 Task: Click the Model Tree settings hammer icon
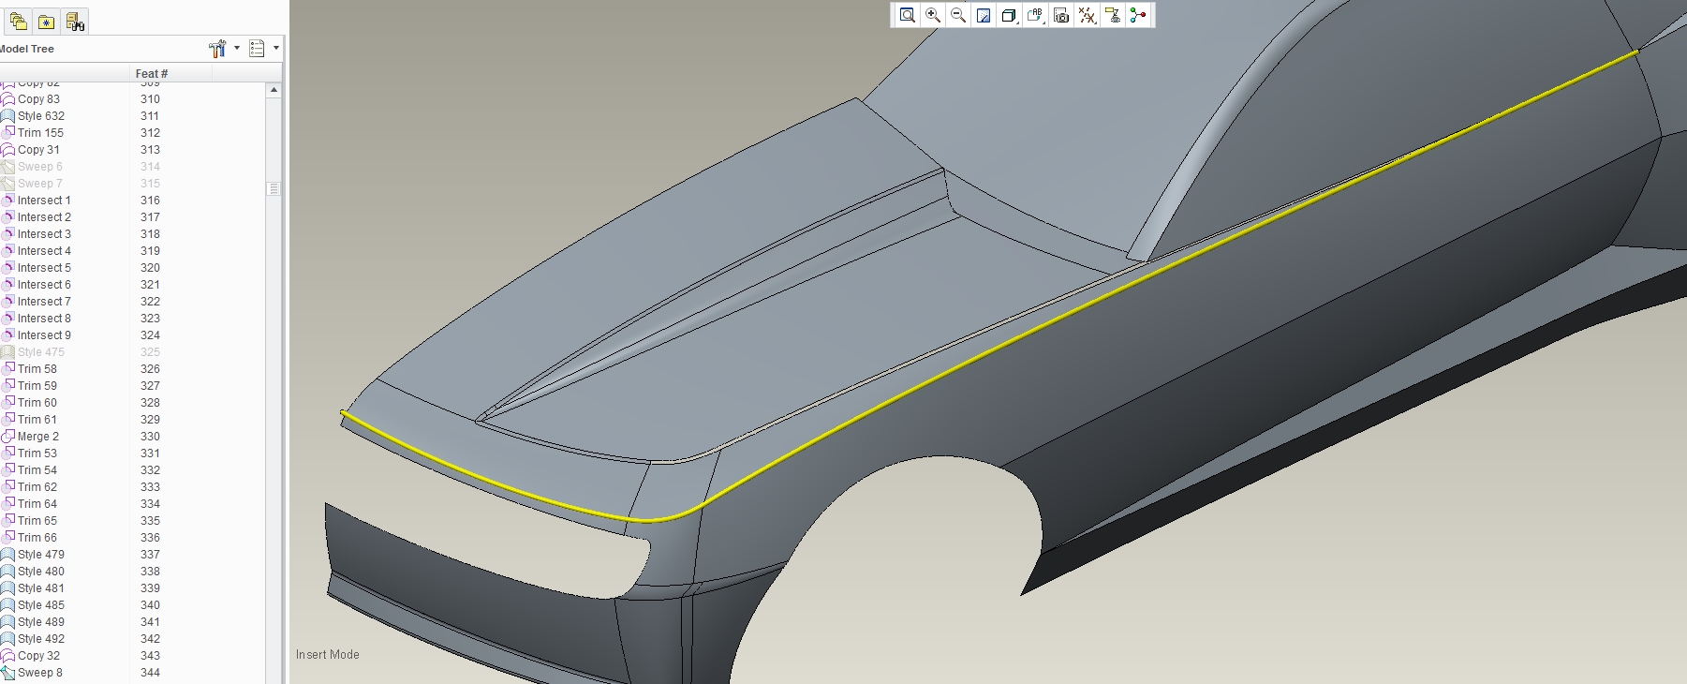point(218,48)
